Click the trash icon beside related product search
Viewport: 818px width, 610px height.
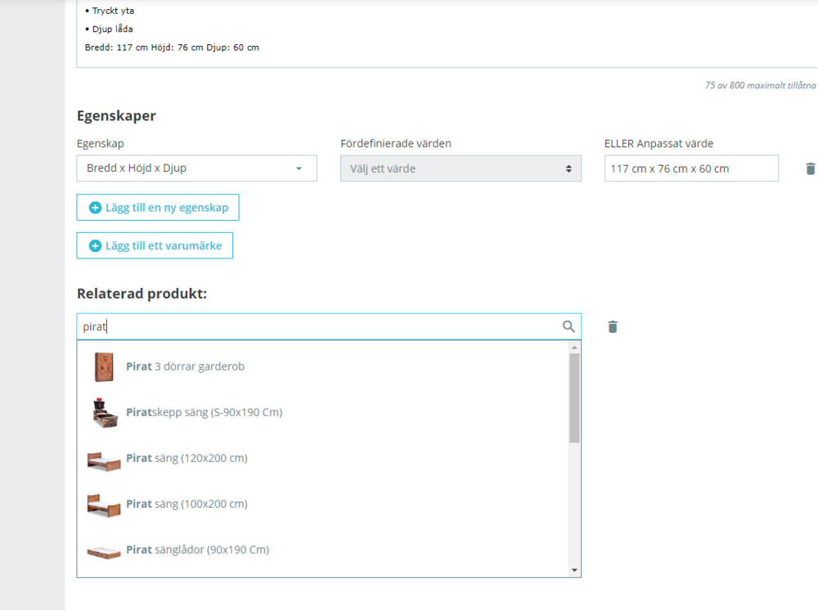pos(612,326)
